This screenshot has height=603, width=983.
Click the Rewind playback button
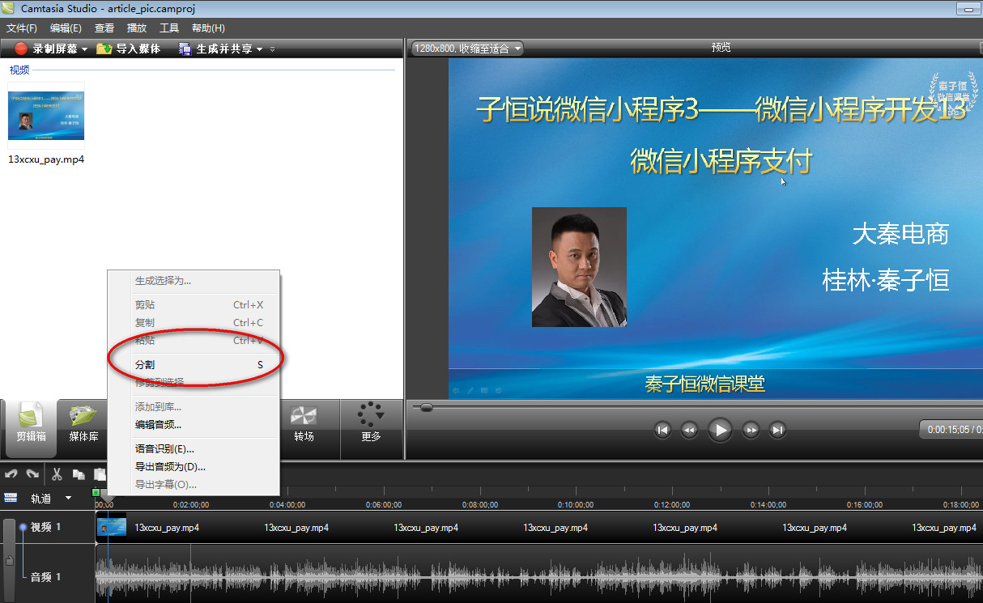(689, 430)
